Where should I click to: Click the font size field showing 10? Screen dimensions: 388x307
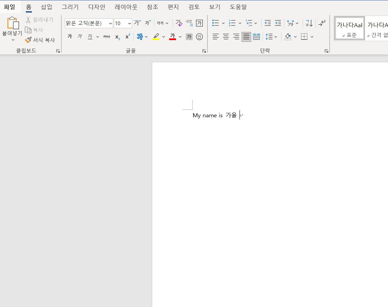[121, 23]
